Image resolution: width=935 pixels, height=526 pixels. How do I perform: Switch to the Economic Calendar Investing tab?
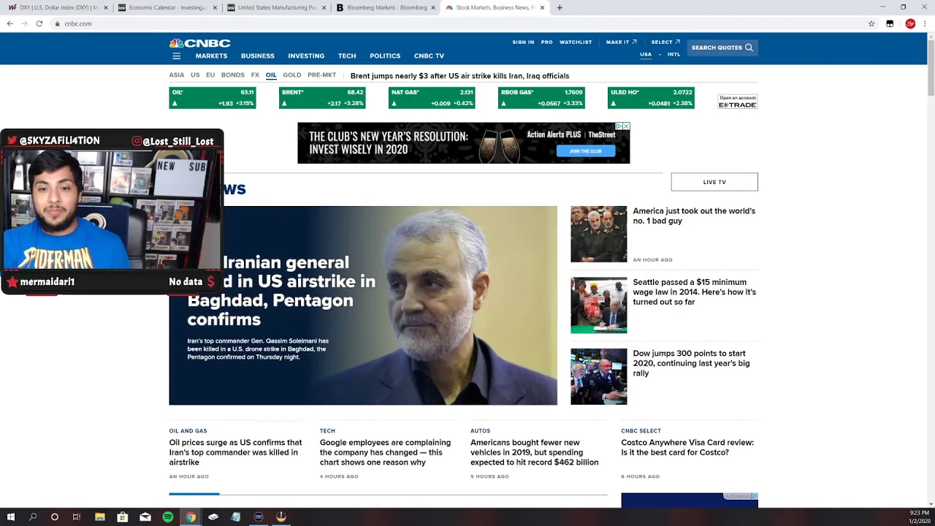[167, 7]
